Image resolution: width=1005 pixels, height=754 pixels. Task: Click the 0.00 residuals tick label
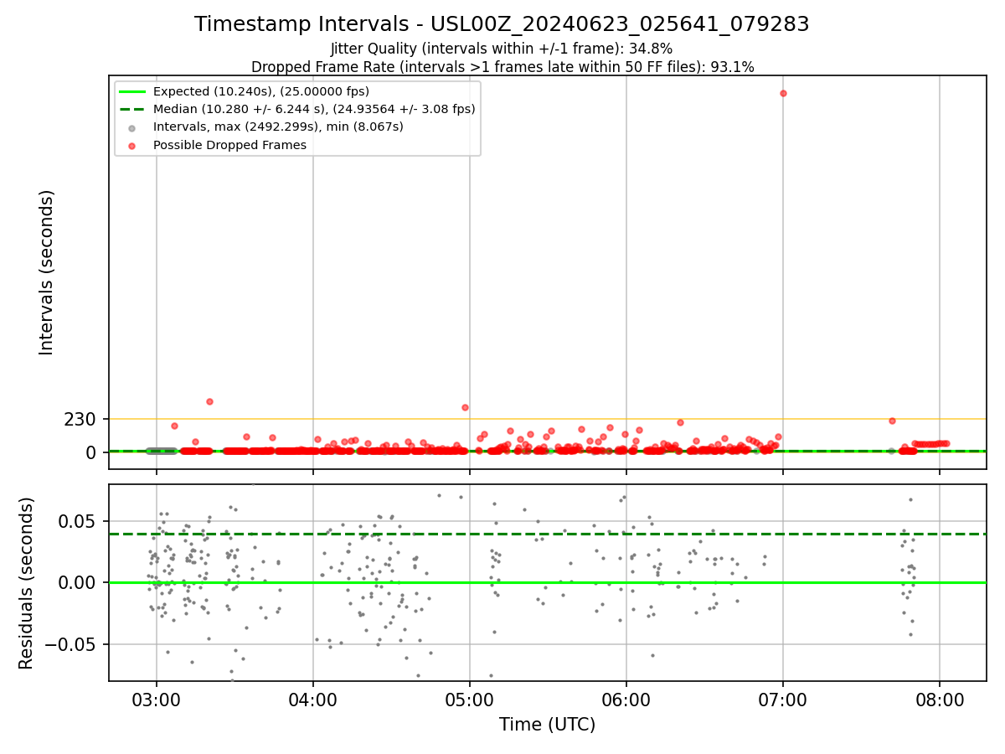79,582
